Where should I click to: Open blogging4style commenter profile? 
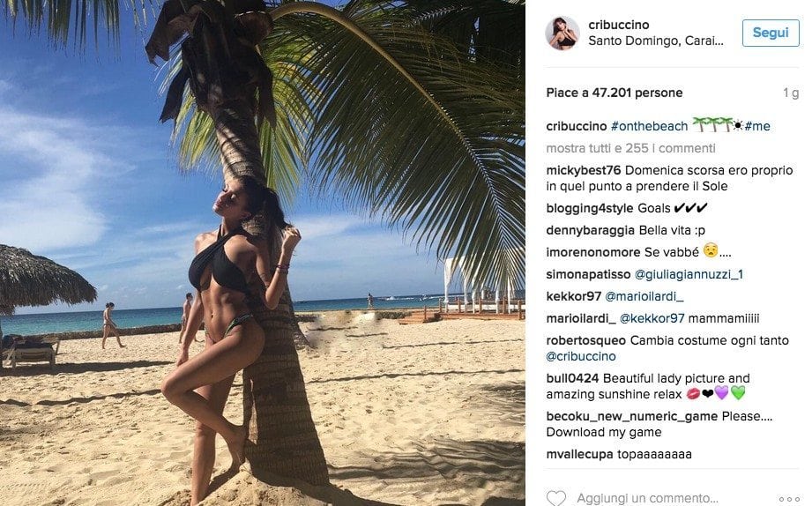589,208
